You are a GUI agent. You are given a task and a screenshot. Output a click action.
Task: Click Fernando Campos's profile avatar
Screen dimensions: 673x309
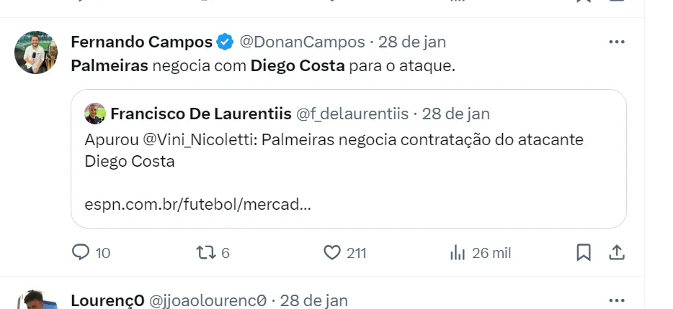pyautogui.click(x=36, y=52)
